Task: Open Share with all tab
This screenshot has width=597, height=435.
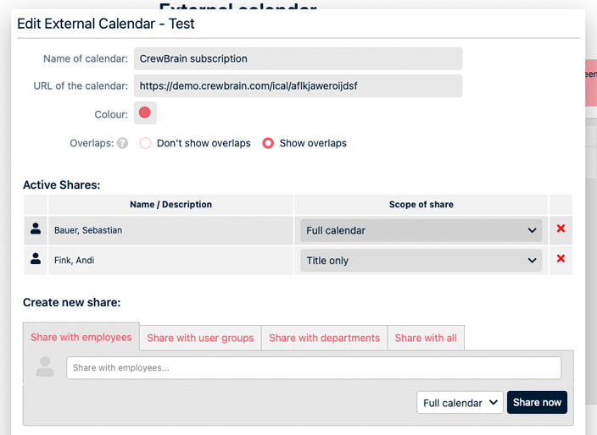Action: pyautogui.click(x=426, y=338)
